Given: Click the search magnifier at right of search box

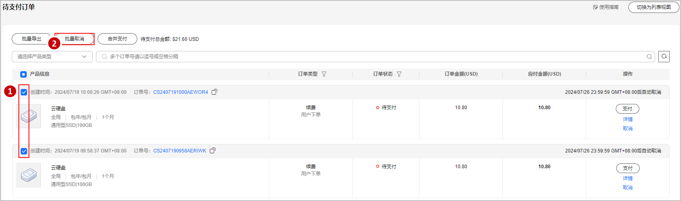Looking at the screenshot, I should pyautogui.click(x=649, y=57).
